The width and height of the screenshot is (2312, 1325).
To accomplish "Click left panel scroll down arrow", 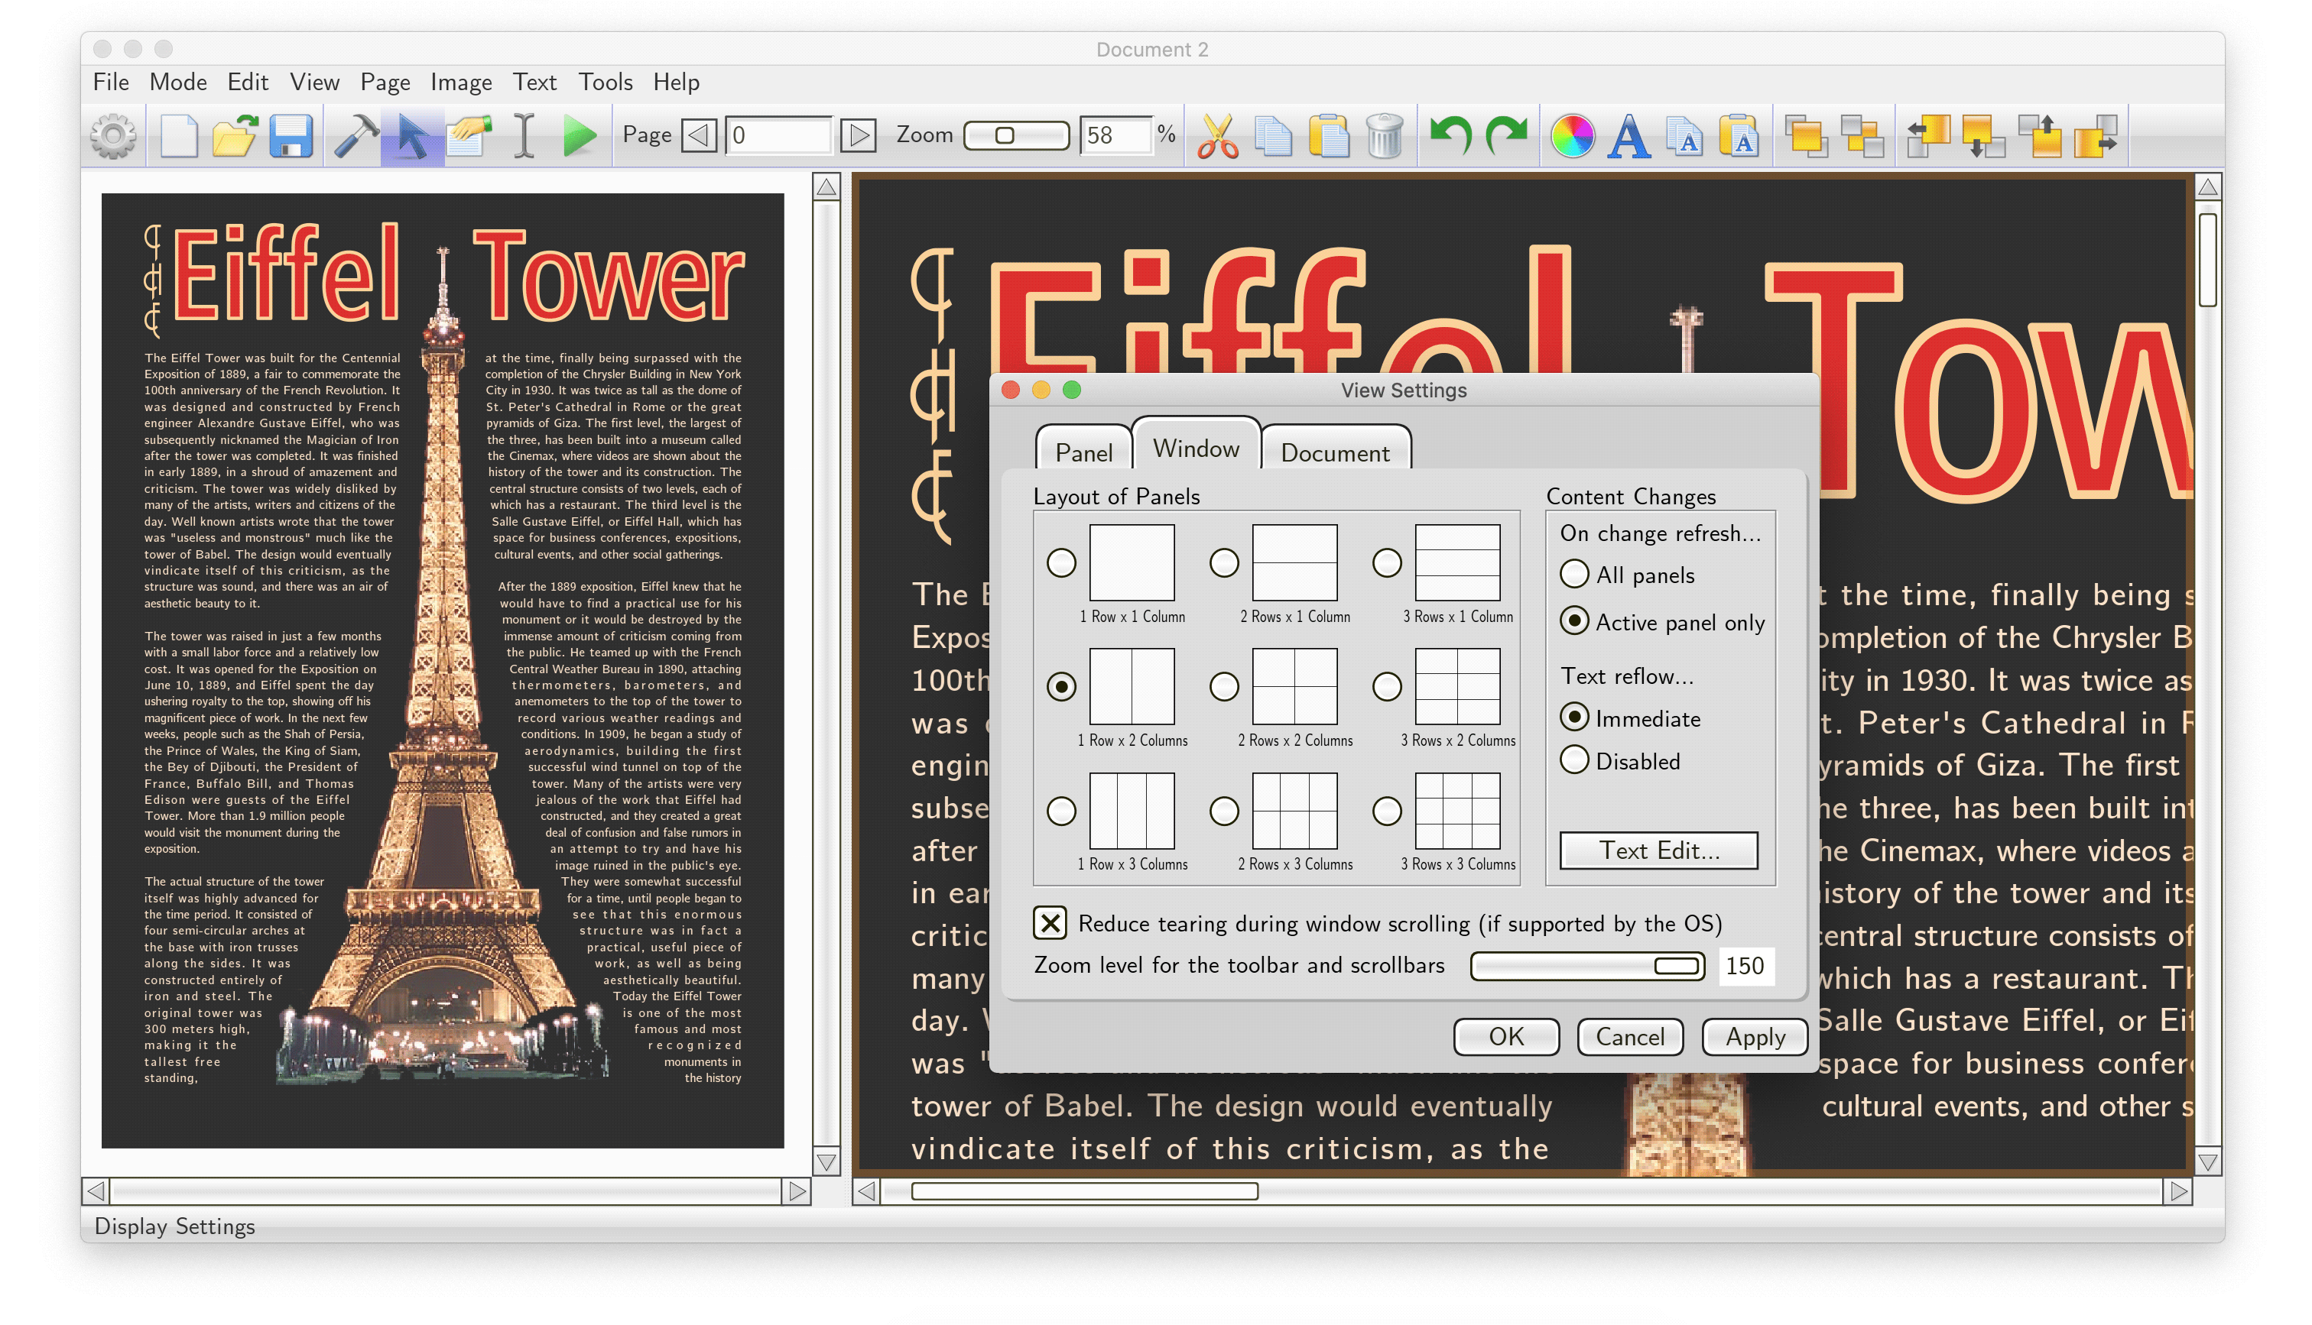I will pyautogui.click(x=826, y=1162).
